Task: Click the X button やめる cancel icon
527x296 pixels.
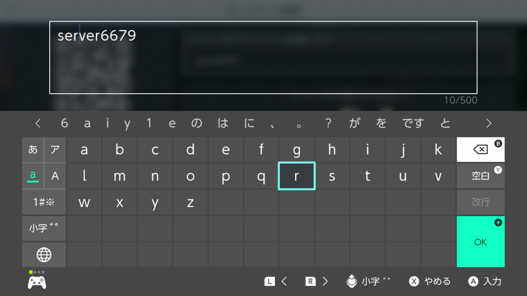Action: pyautogui.click(x=414, y=281)
